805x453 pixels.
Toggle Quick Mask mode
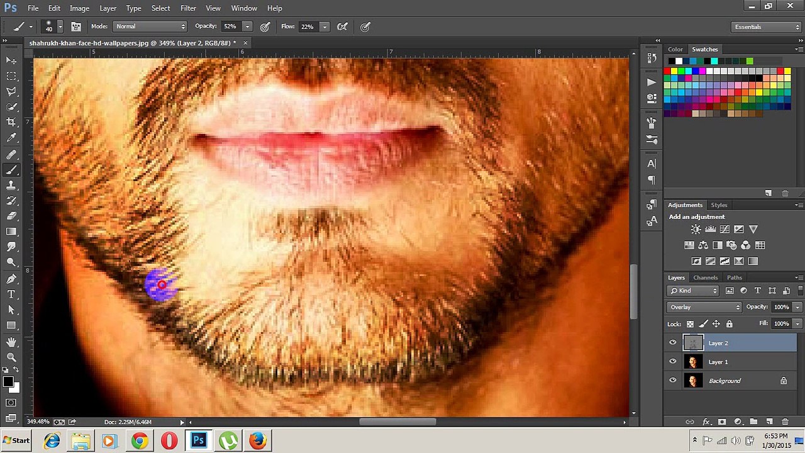[11, 403]
